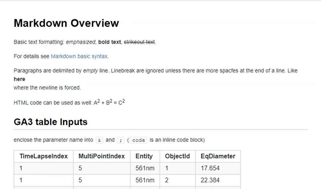Select the Entity column header
This screenshot has width=321, height=189.
(x=144, y=156)
